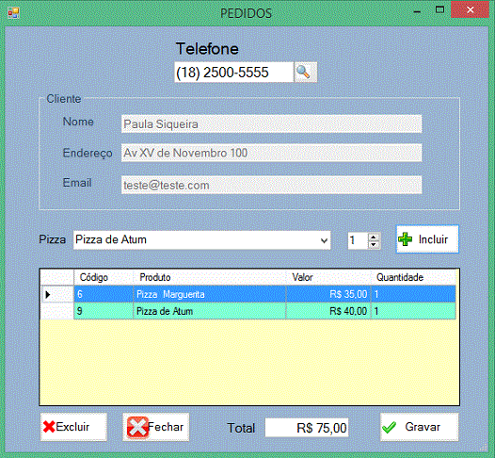
Task: Decrease quantity with the spinner down arrow
Action: click(374, 245)
